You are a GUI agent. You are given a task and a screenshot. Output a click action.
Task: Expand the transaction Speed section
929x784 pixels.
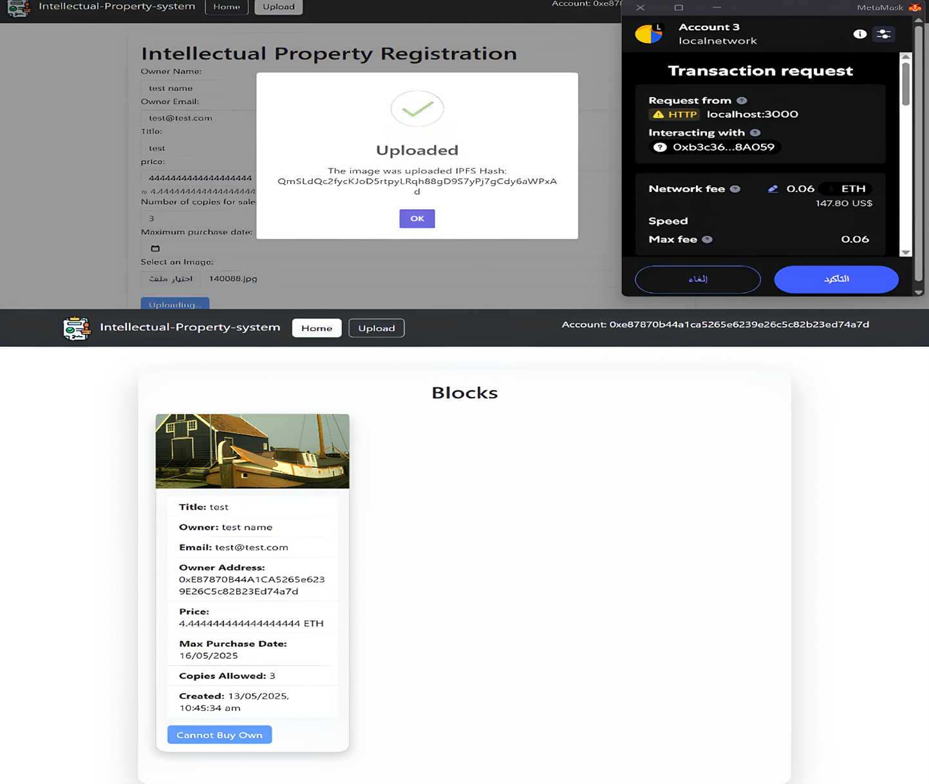coord(668,221)
